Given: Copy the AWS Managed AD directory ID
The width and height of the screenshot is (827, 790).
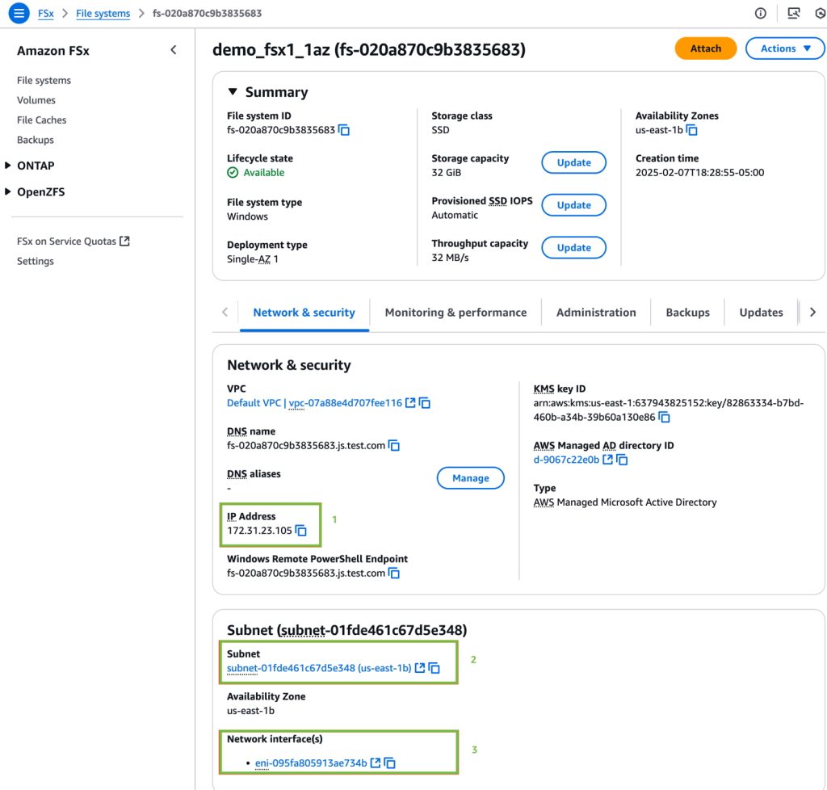Looking at the screenshot, I should [x=623, y=460].
